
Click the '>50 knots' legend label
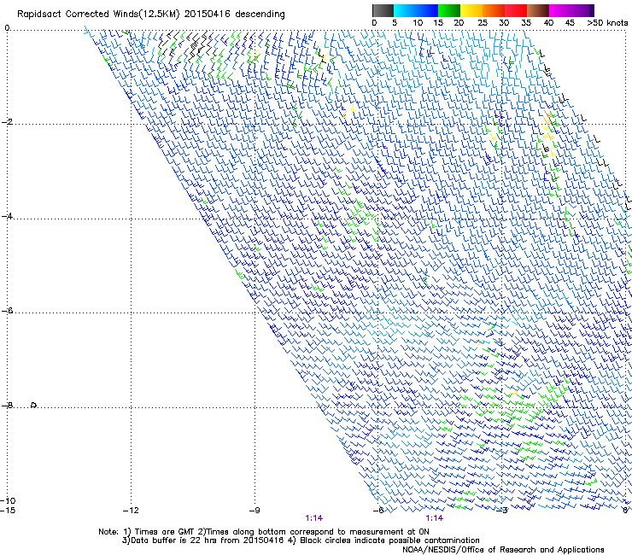click(x=607, y=23)
